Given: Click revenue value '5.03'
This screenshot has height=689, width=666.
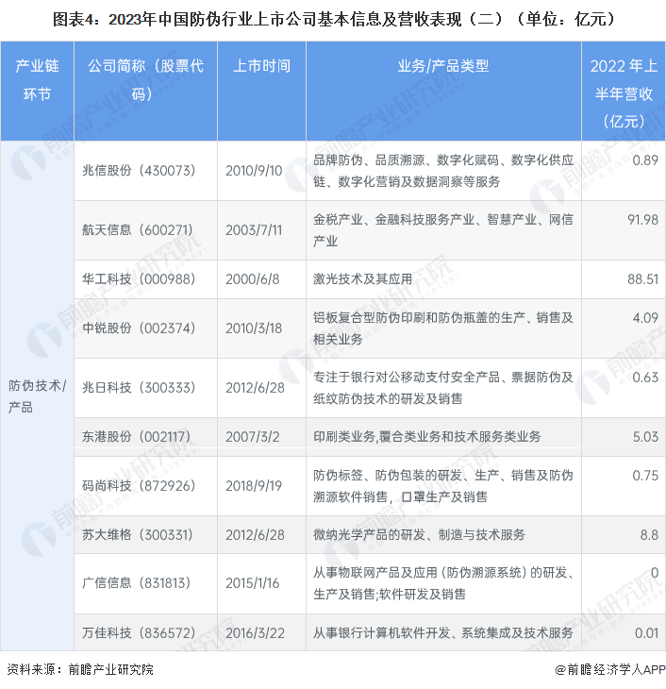Looking at the screenshot, I should [x=645, y=437].
